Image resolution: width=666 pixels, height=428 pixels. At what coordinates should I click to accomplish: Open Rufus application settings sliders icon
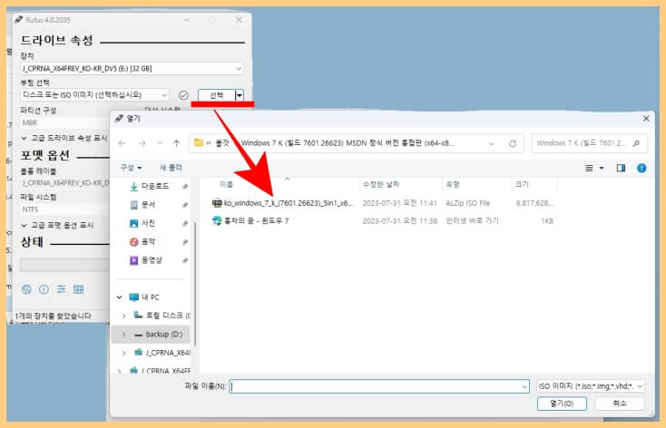pyautogui.click(x=61, y=289)
